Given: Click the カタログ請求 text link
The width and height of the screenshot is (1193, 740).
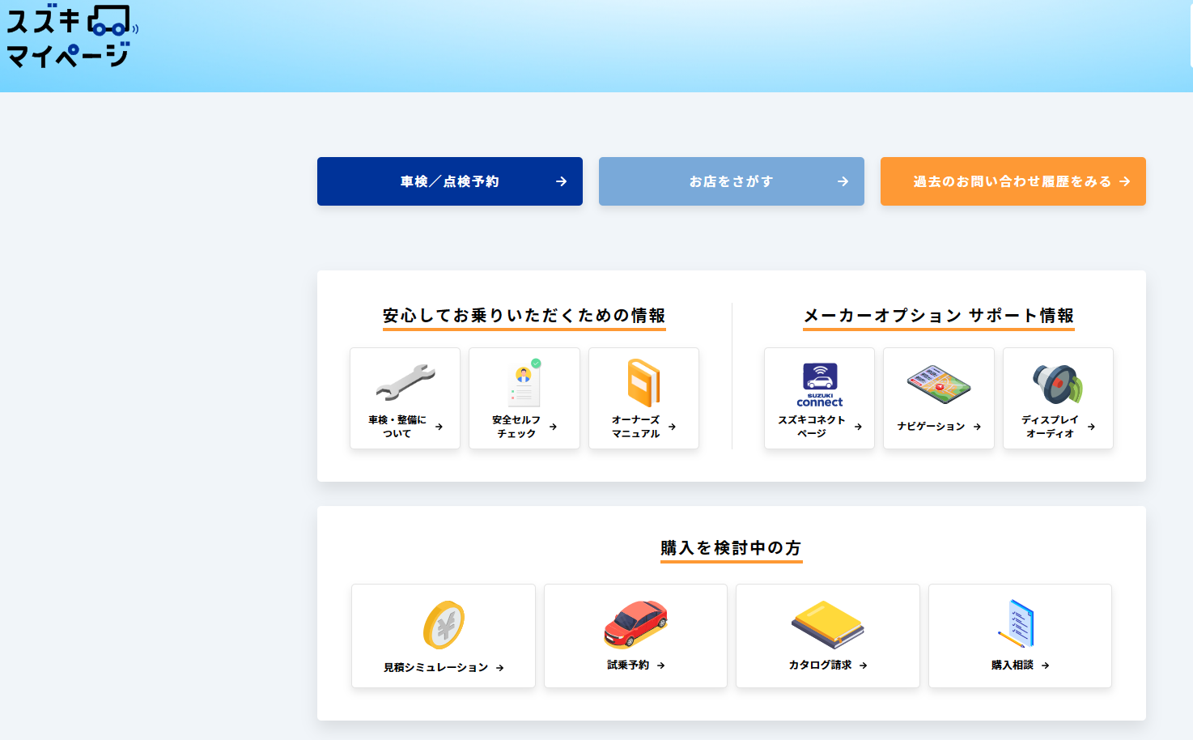Looking at the screenshot, I should 820,666.
